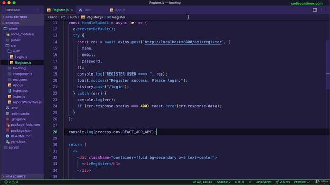Click the Spaces: 2 indentation setting
Viewport: 330px width, 185px height.
click(x=223, y=182)
